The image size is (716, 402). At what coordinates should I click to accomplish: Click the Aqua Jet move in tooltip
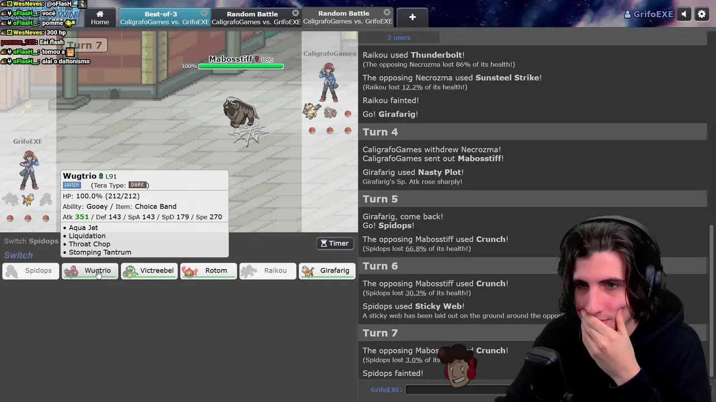tap(83, 228)
